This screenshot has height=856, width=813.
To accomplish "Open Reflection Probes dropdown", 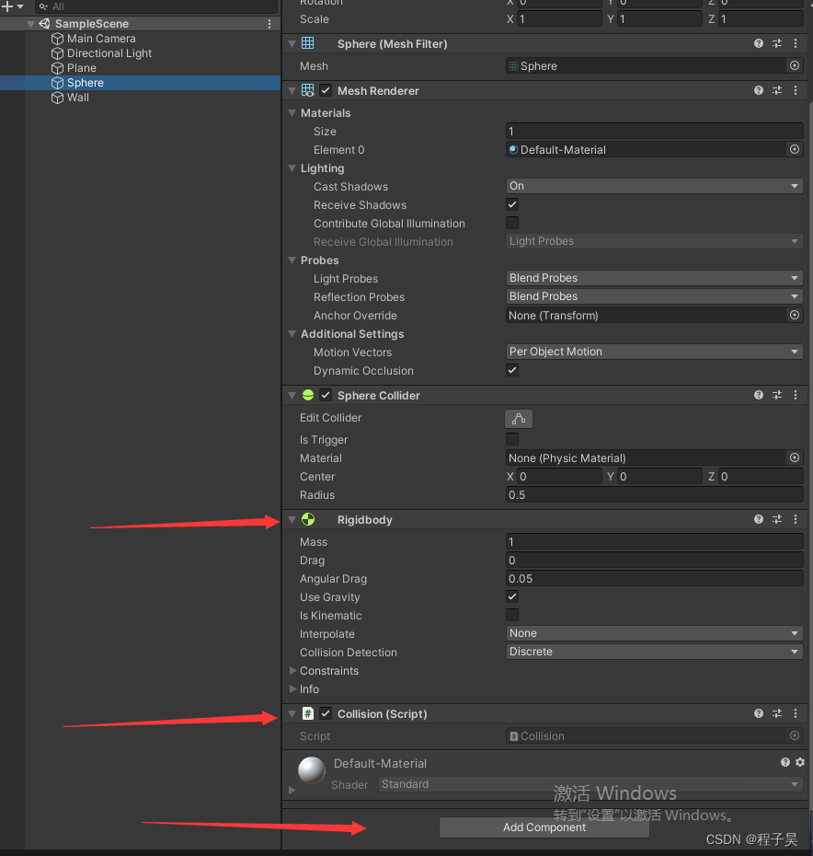I will (x=654, y=296).
